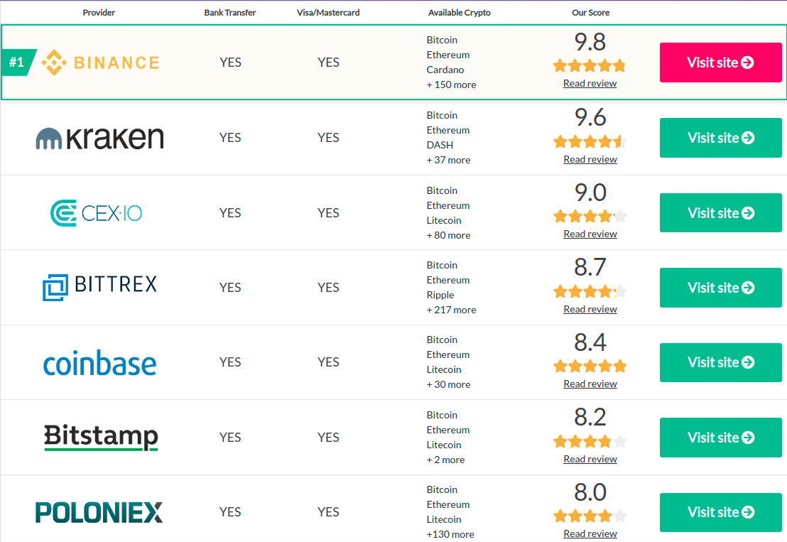Click the Our Score column header
This screenshot has height=542, width=787.
click(x=590, y=13)
